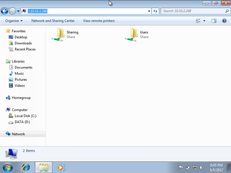Click View remote printers
Image resolution: width=231 pixels, height=173 pixels.
point(99,21)
